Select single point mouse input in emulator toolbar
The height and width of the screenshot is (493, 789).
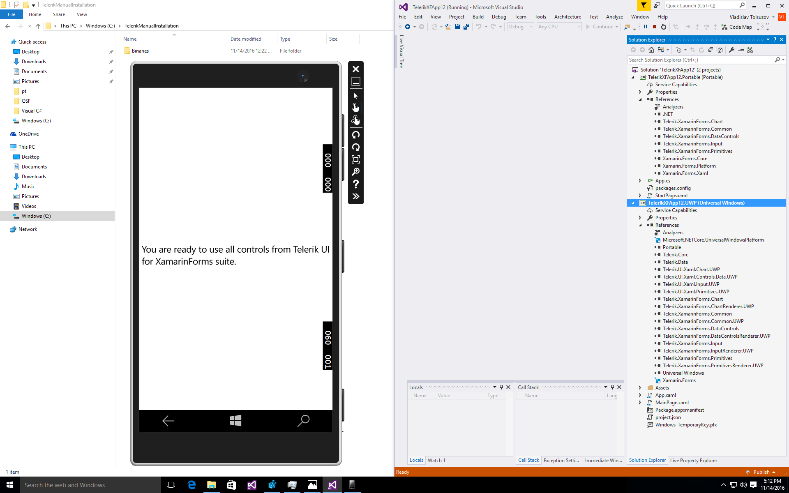pyautogui.click(x=356, y=96)
